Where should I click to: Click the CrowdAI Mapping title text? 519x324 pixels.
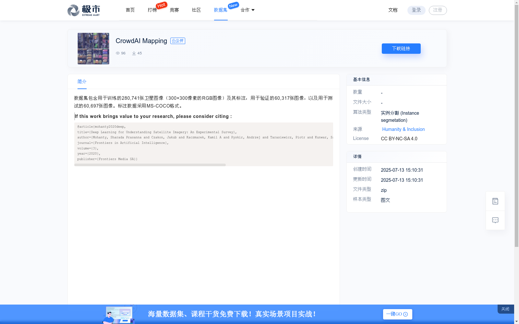[x=141, y=41]
